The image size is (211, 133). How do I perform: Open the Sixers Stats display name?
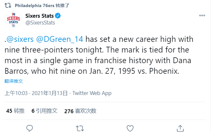39,16
